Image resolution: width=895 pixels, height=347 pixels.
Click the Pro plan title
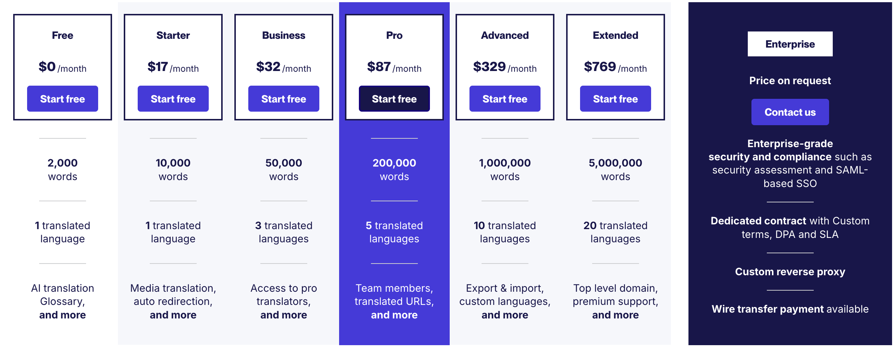tap(394, 35)
